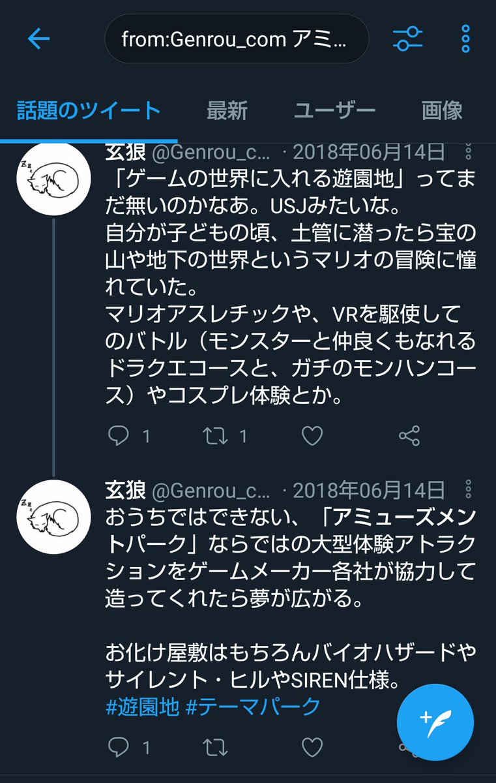
Task: Select the 話題のツイート tab
Action: 89,110
